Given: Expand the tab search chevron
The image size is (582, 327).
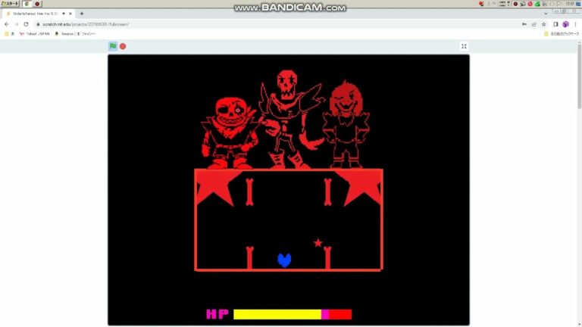Looking at the screenshot, I should tap(546, 14).
